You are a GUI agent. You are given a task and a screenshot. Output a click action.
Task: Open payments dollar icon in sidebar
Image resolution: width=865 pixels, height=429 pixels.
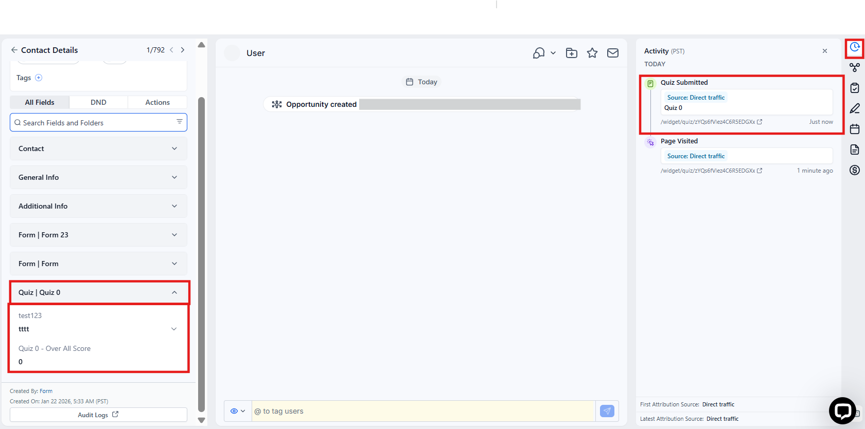pyautogui.click(x=855, y=170)
